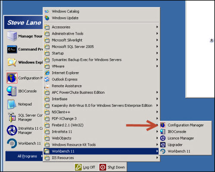This screenshot has height=172, width=215.
Task: Click the IBOConsole icon in left Start pane
Action: 12,91
